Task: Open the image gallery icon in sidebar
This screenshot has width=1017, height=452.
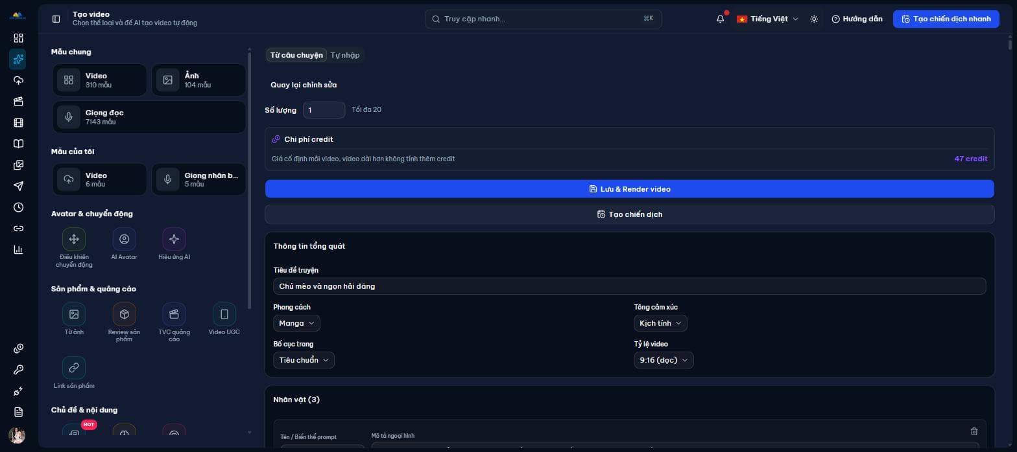Action: 18,165
